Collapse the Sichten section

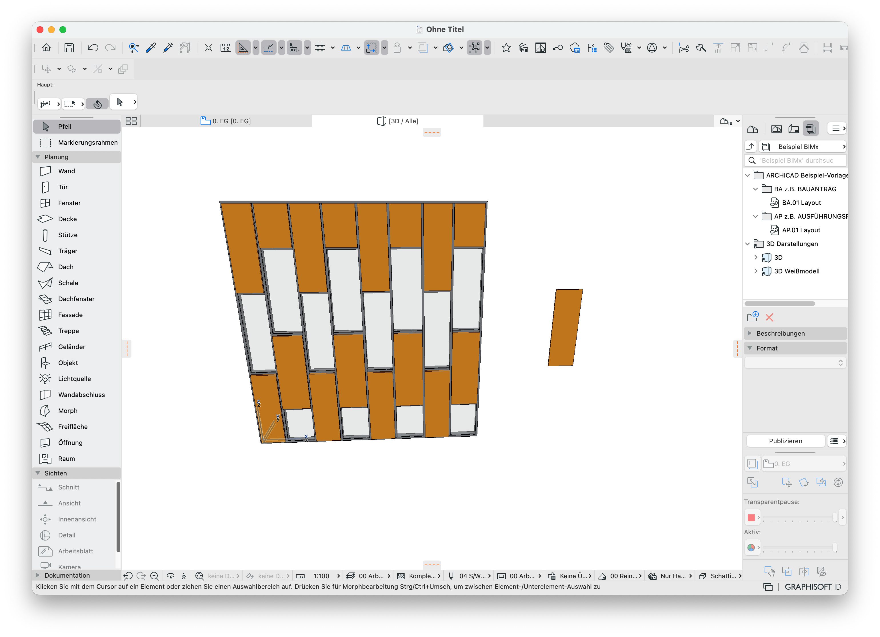(38, 473)
